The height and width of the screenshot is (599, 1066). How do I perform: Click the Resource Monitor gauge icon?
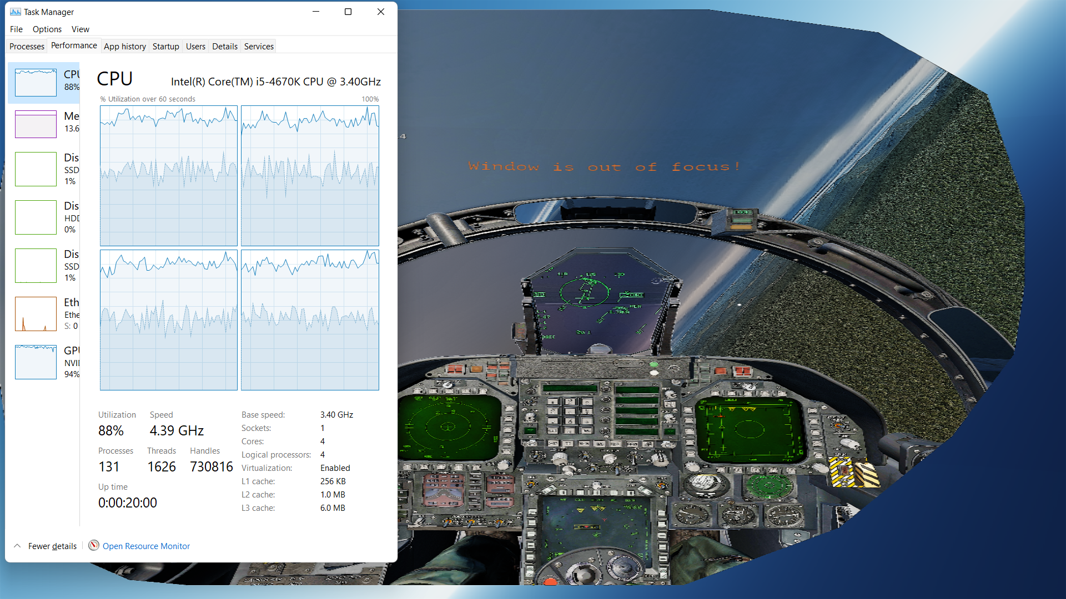[94, 546]
